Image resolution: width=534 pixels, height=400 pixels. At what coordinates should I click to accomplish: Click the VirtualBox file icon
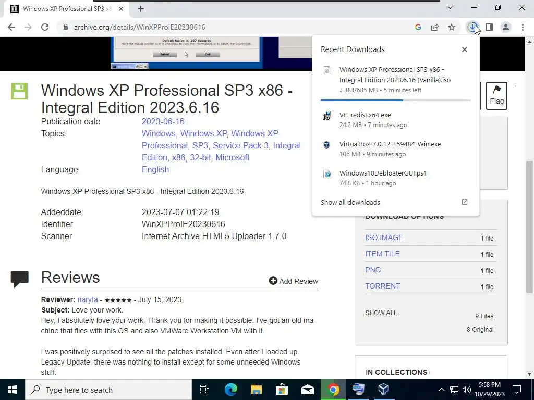[x=327, y=145]
